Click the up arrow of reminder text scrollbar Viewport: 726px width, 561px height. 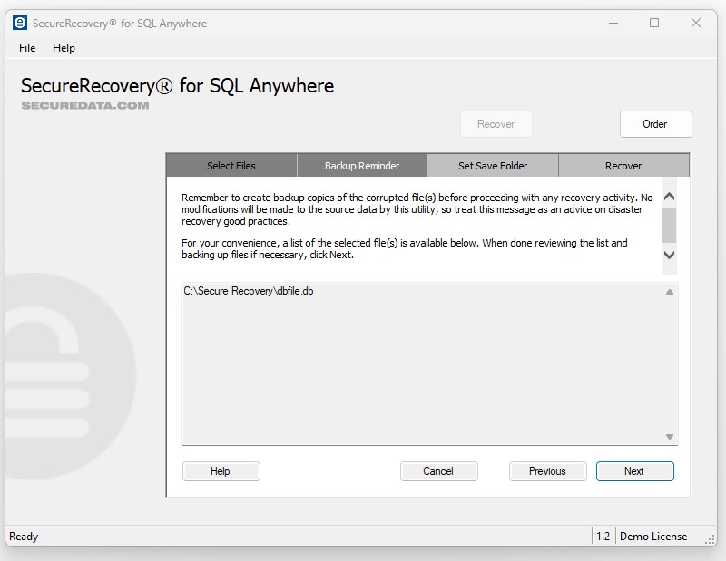pos(670,197)
